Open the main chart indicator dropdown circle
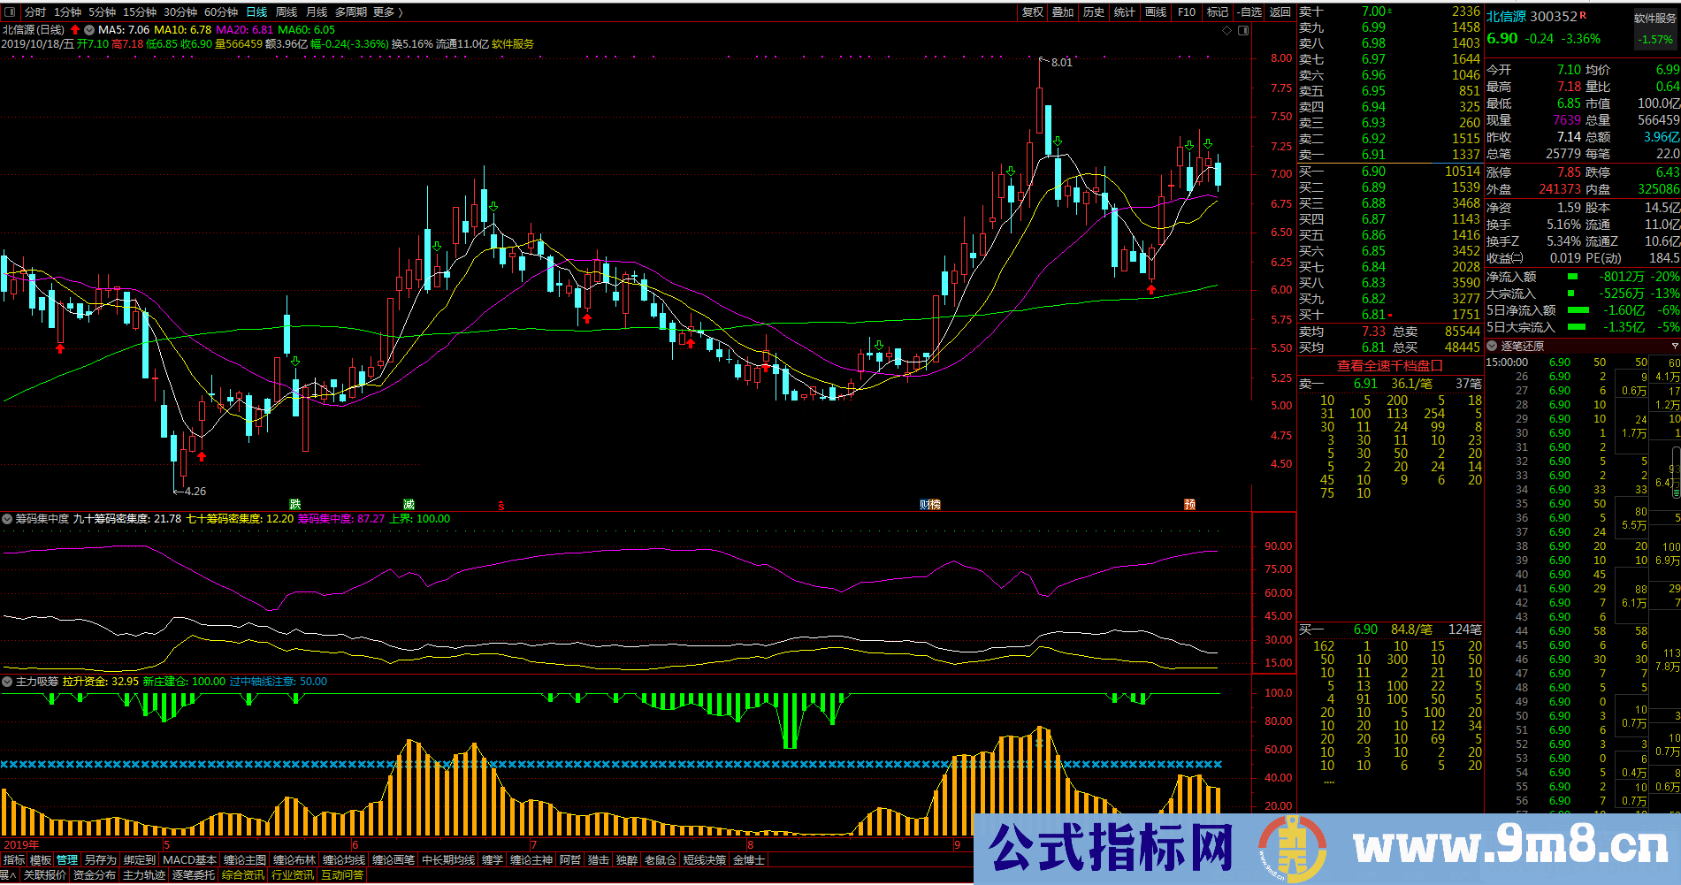1681x885 pixels. (x=89, y=29)
